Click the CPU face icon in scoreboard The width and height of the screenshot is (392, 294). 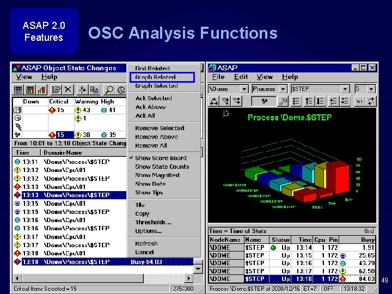(x=17, y=118)
